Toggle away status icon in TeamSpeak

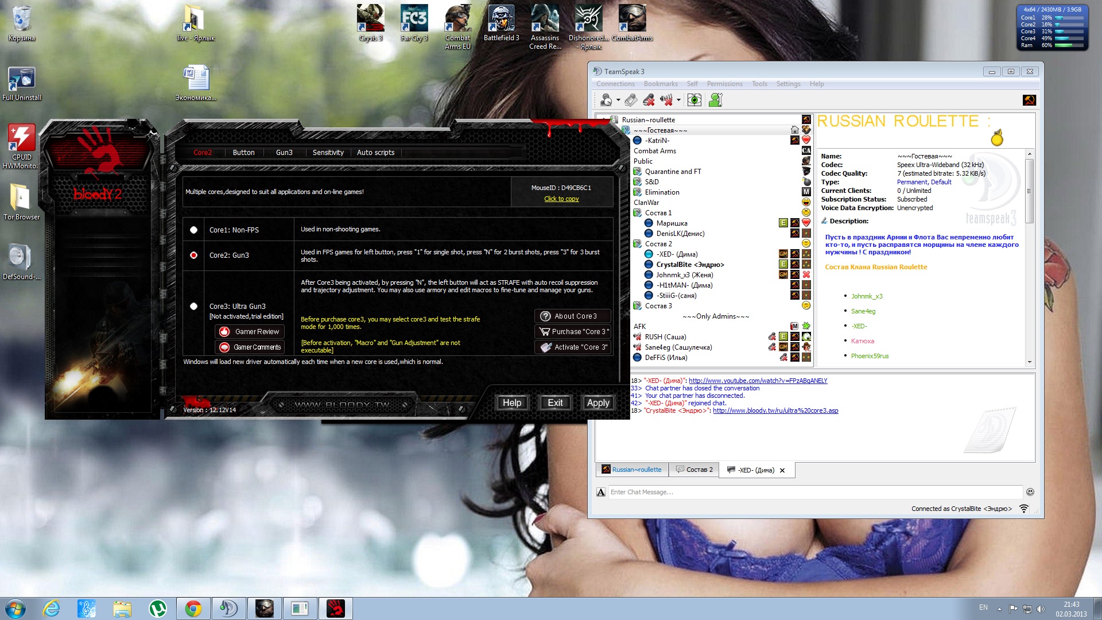[606, 100]
